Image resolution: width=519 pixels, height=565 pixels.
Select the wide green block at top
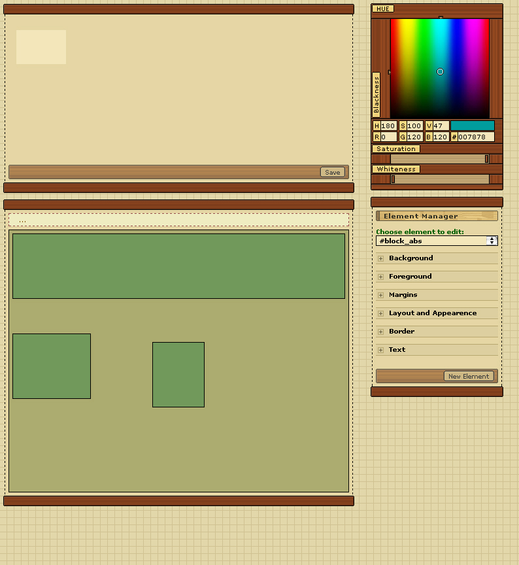178,266
